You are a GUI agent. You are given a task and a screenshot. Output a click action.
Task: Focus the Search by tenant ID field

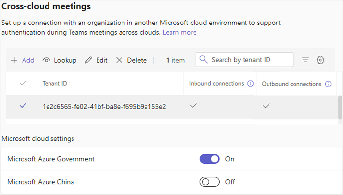point(244,60)
